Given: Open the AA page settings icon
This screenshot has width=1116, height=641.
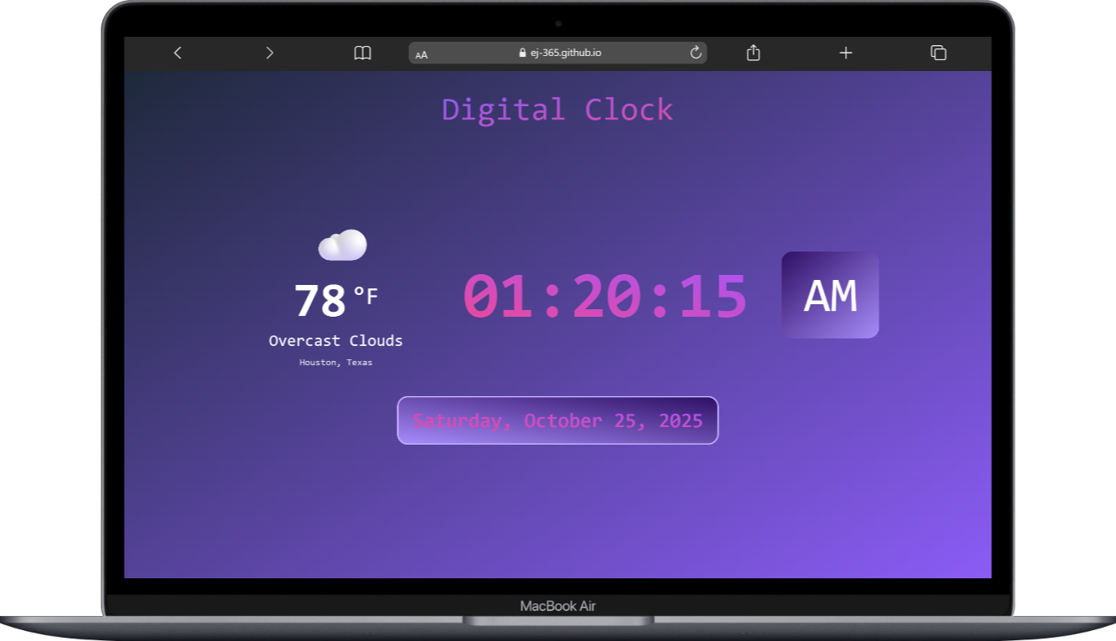Looking at the screenshot, I should (422, 53).
